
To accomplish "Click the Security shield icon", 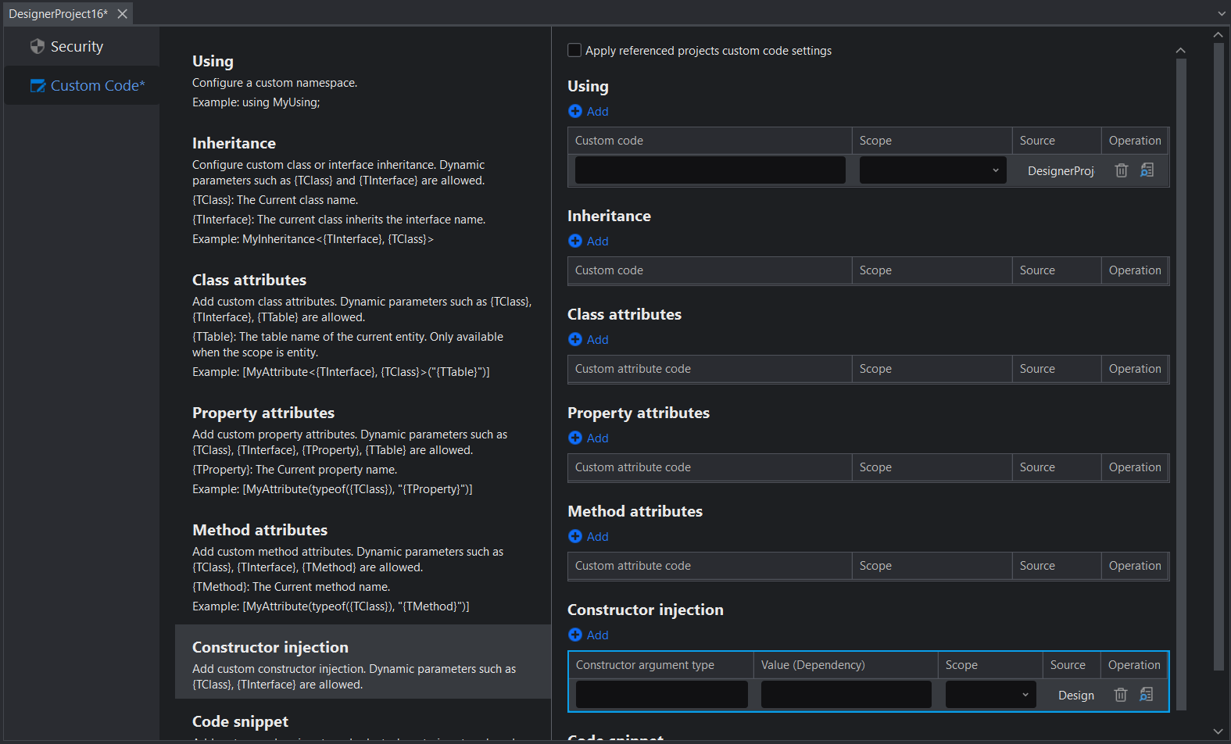I will point(37,47).
